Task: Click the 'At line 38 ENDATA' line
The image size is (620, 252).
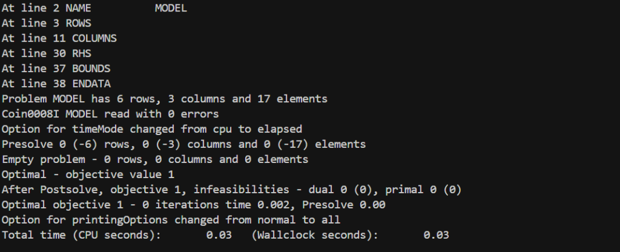Action: pyautogui.click(x=56, y=84)
